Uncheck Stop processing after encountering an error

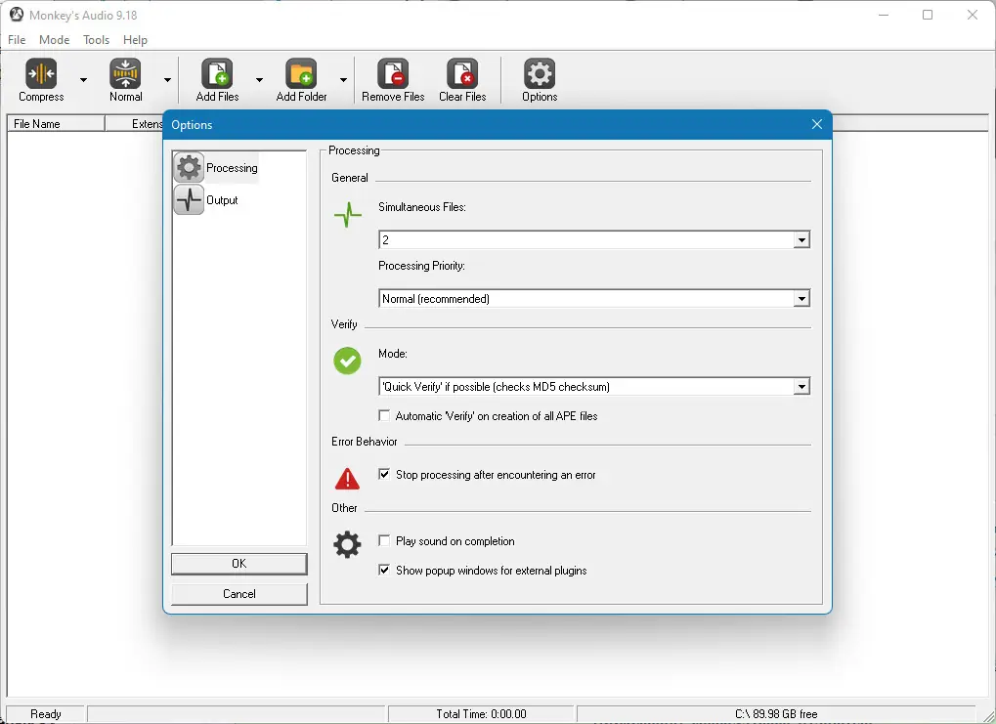pyautogui.click(x=384, y=474)
